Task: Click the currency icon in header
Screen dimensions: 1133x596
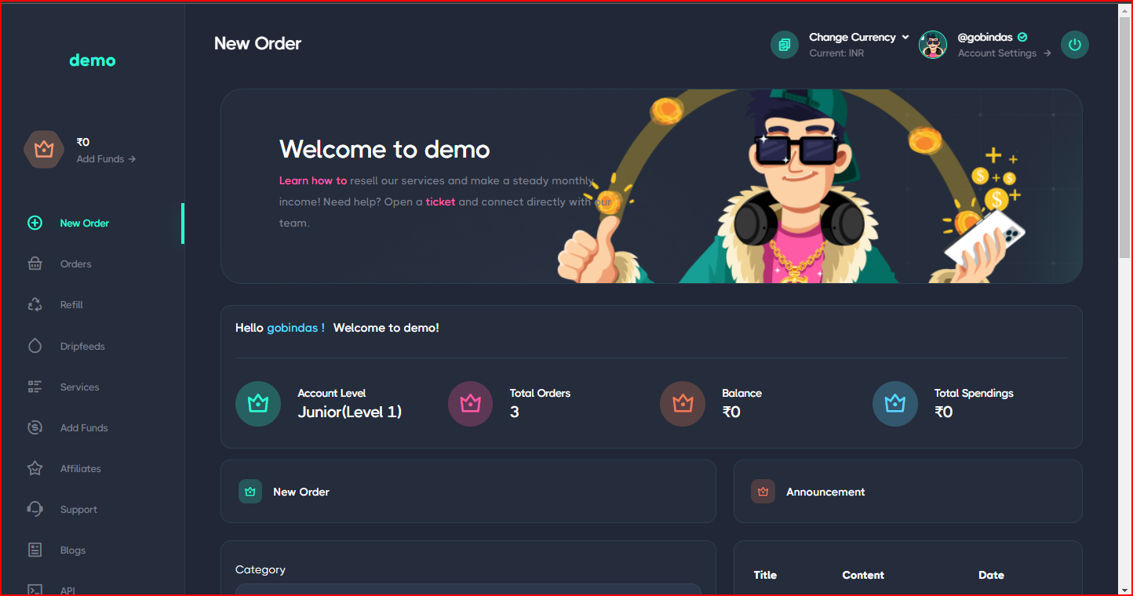Action: coord(784,45)
